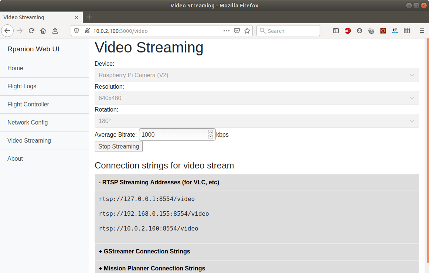The height and width of the screenshot is (273, 429).
Task: Expand GStreamer Connection Strings section
Action: coord(257,251)
